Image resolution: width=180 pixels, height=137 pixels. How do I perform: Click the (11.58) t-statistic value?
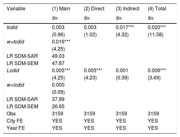[x=156, y=34]
